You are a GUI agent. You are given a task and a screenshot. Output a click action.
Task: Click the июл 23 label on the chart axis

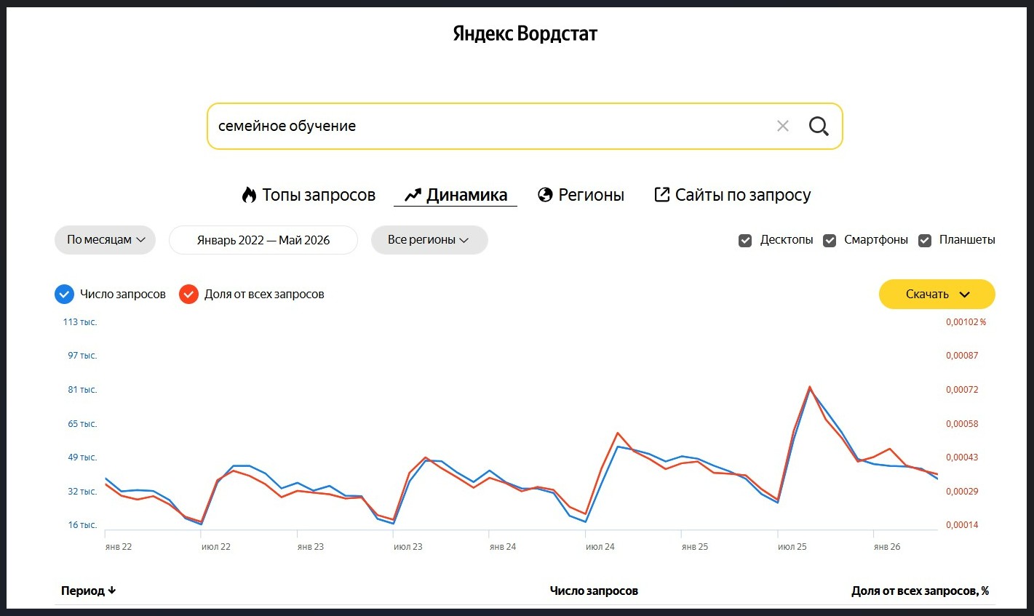pos(408,547)
